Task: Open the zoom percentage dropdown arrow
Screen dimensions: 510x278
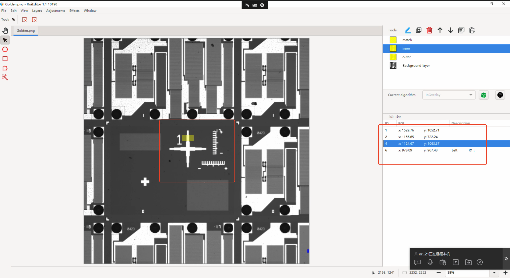Action: pos(494,273)
